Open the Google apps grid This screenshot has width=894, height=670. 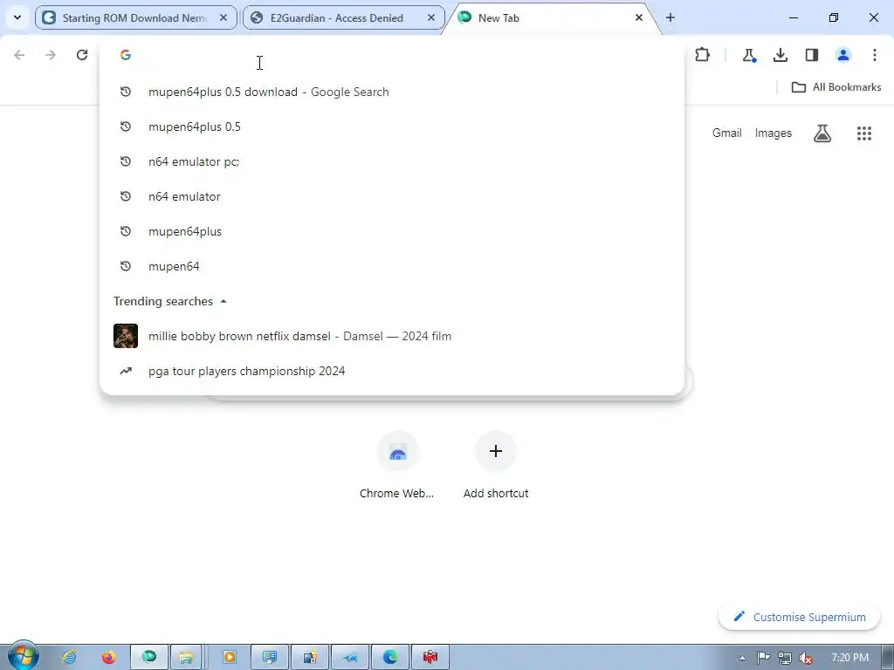click(x=863, y=133)
